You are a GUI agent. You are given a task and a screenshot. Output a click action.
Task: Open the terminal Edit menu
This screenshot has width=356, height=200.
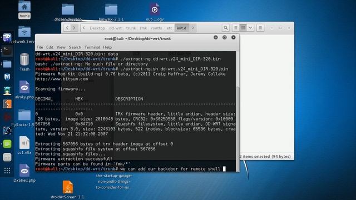click(50, 47)
